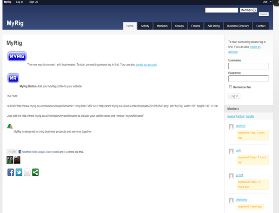
Task: Share the page via the Facebook icon
Action: click(x=11, y=172)
